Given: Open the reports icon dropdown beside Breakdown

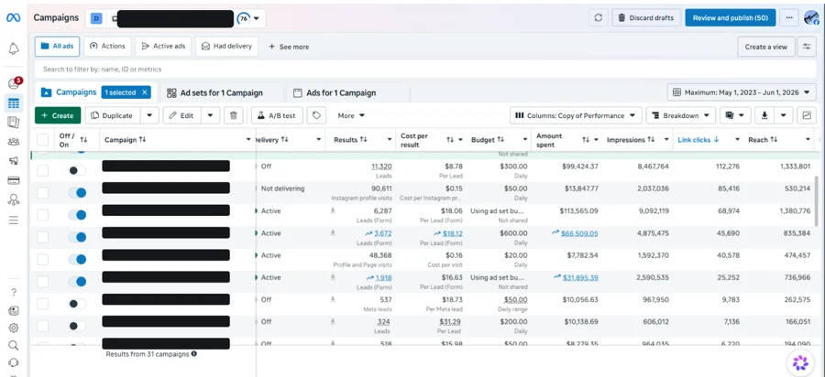Looking at the screenshot, I should 735,115.
